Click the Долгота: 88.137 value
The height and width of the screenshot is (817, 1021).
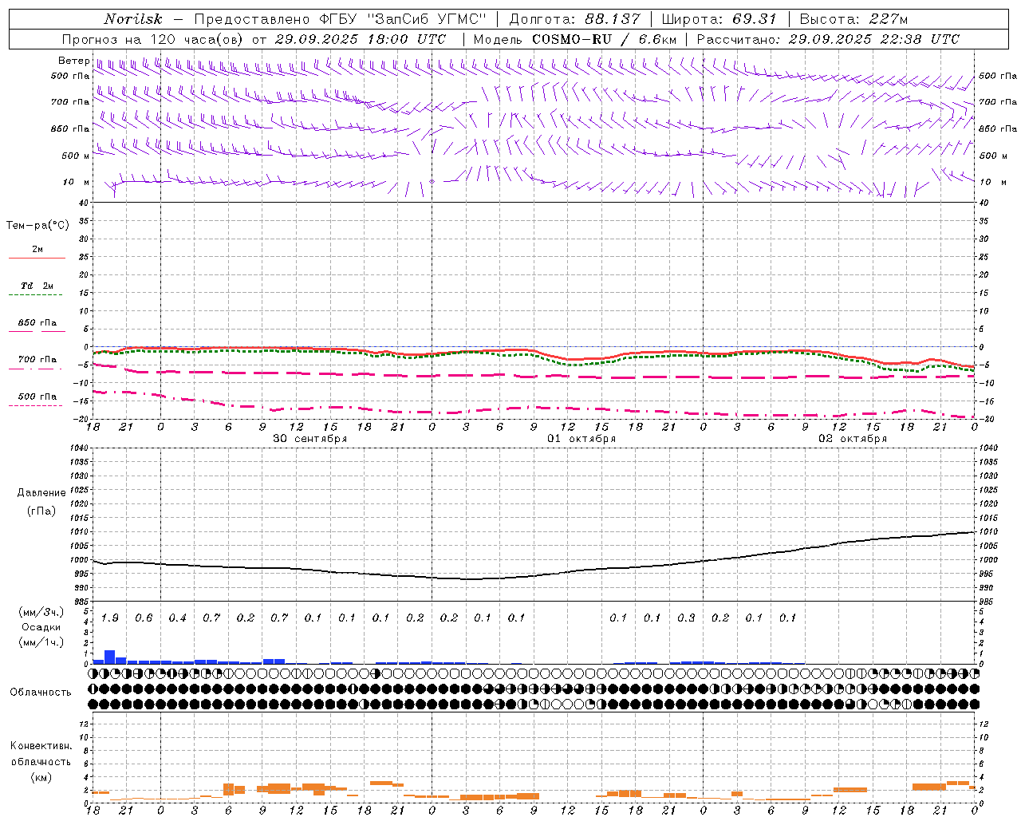point(574,19)
